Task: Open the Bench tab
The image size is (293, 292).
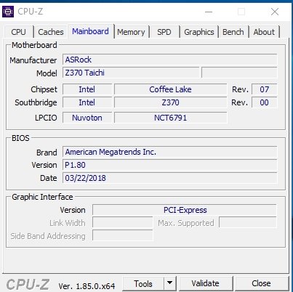Action: point(233,32)
